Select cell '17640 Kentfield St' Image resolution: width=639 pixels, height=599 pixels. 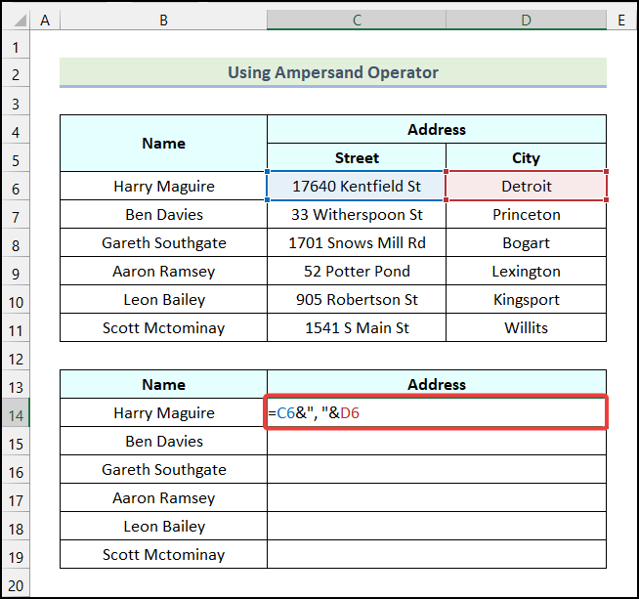[357, 187]
